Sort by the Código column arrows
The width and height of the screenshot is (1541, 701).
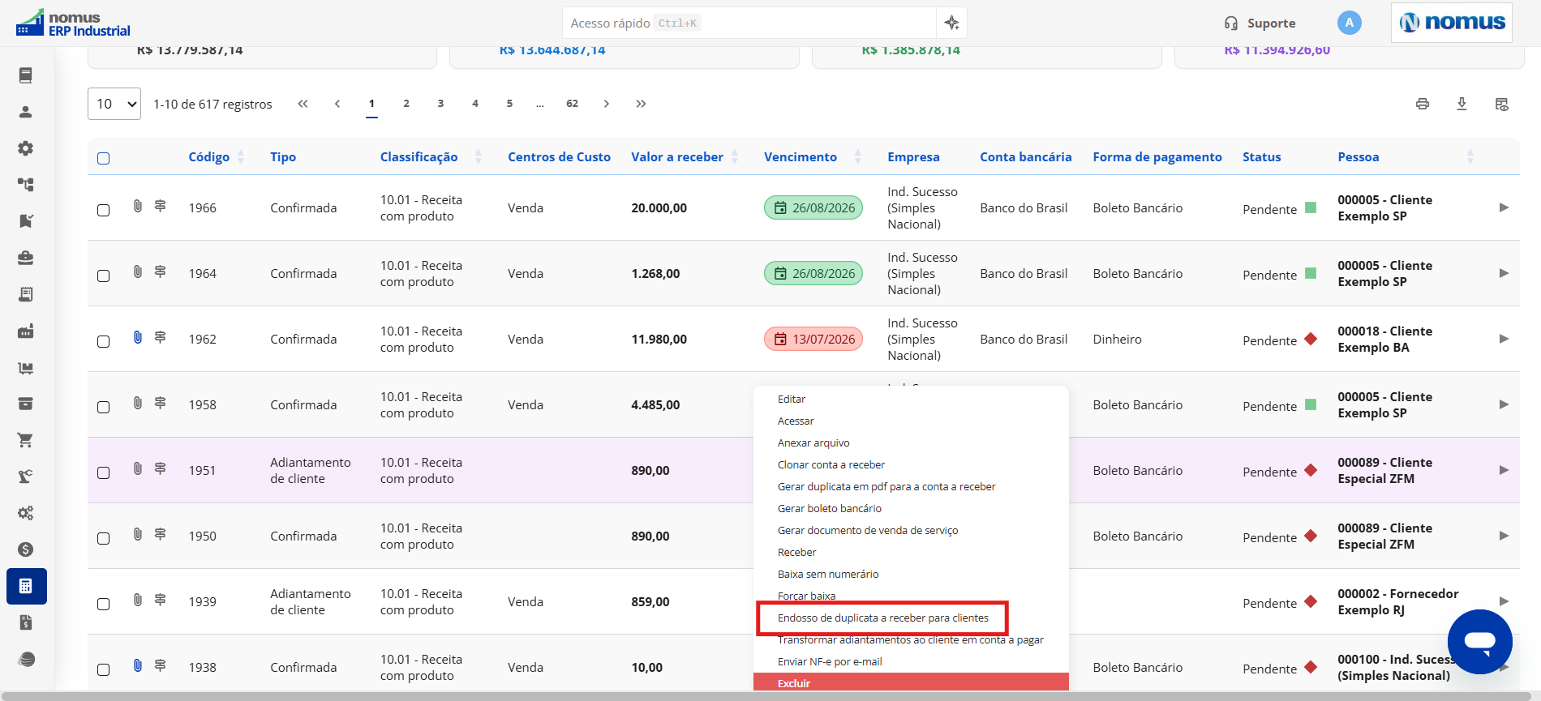point(241,157)
